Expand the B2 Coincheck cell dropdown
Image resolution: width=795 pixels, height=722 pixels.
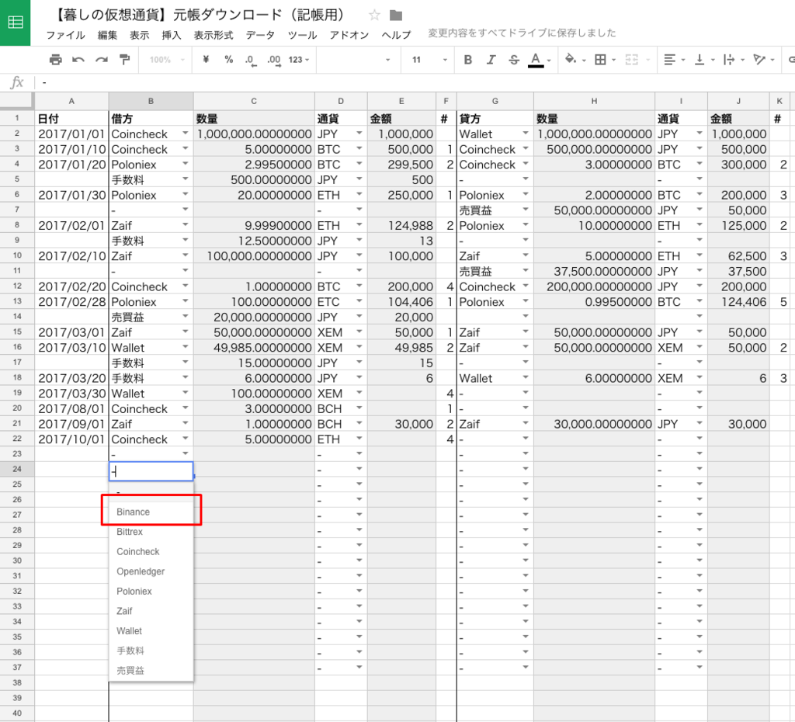pyautogui.click(x=185, y=134)
